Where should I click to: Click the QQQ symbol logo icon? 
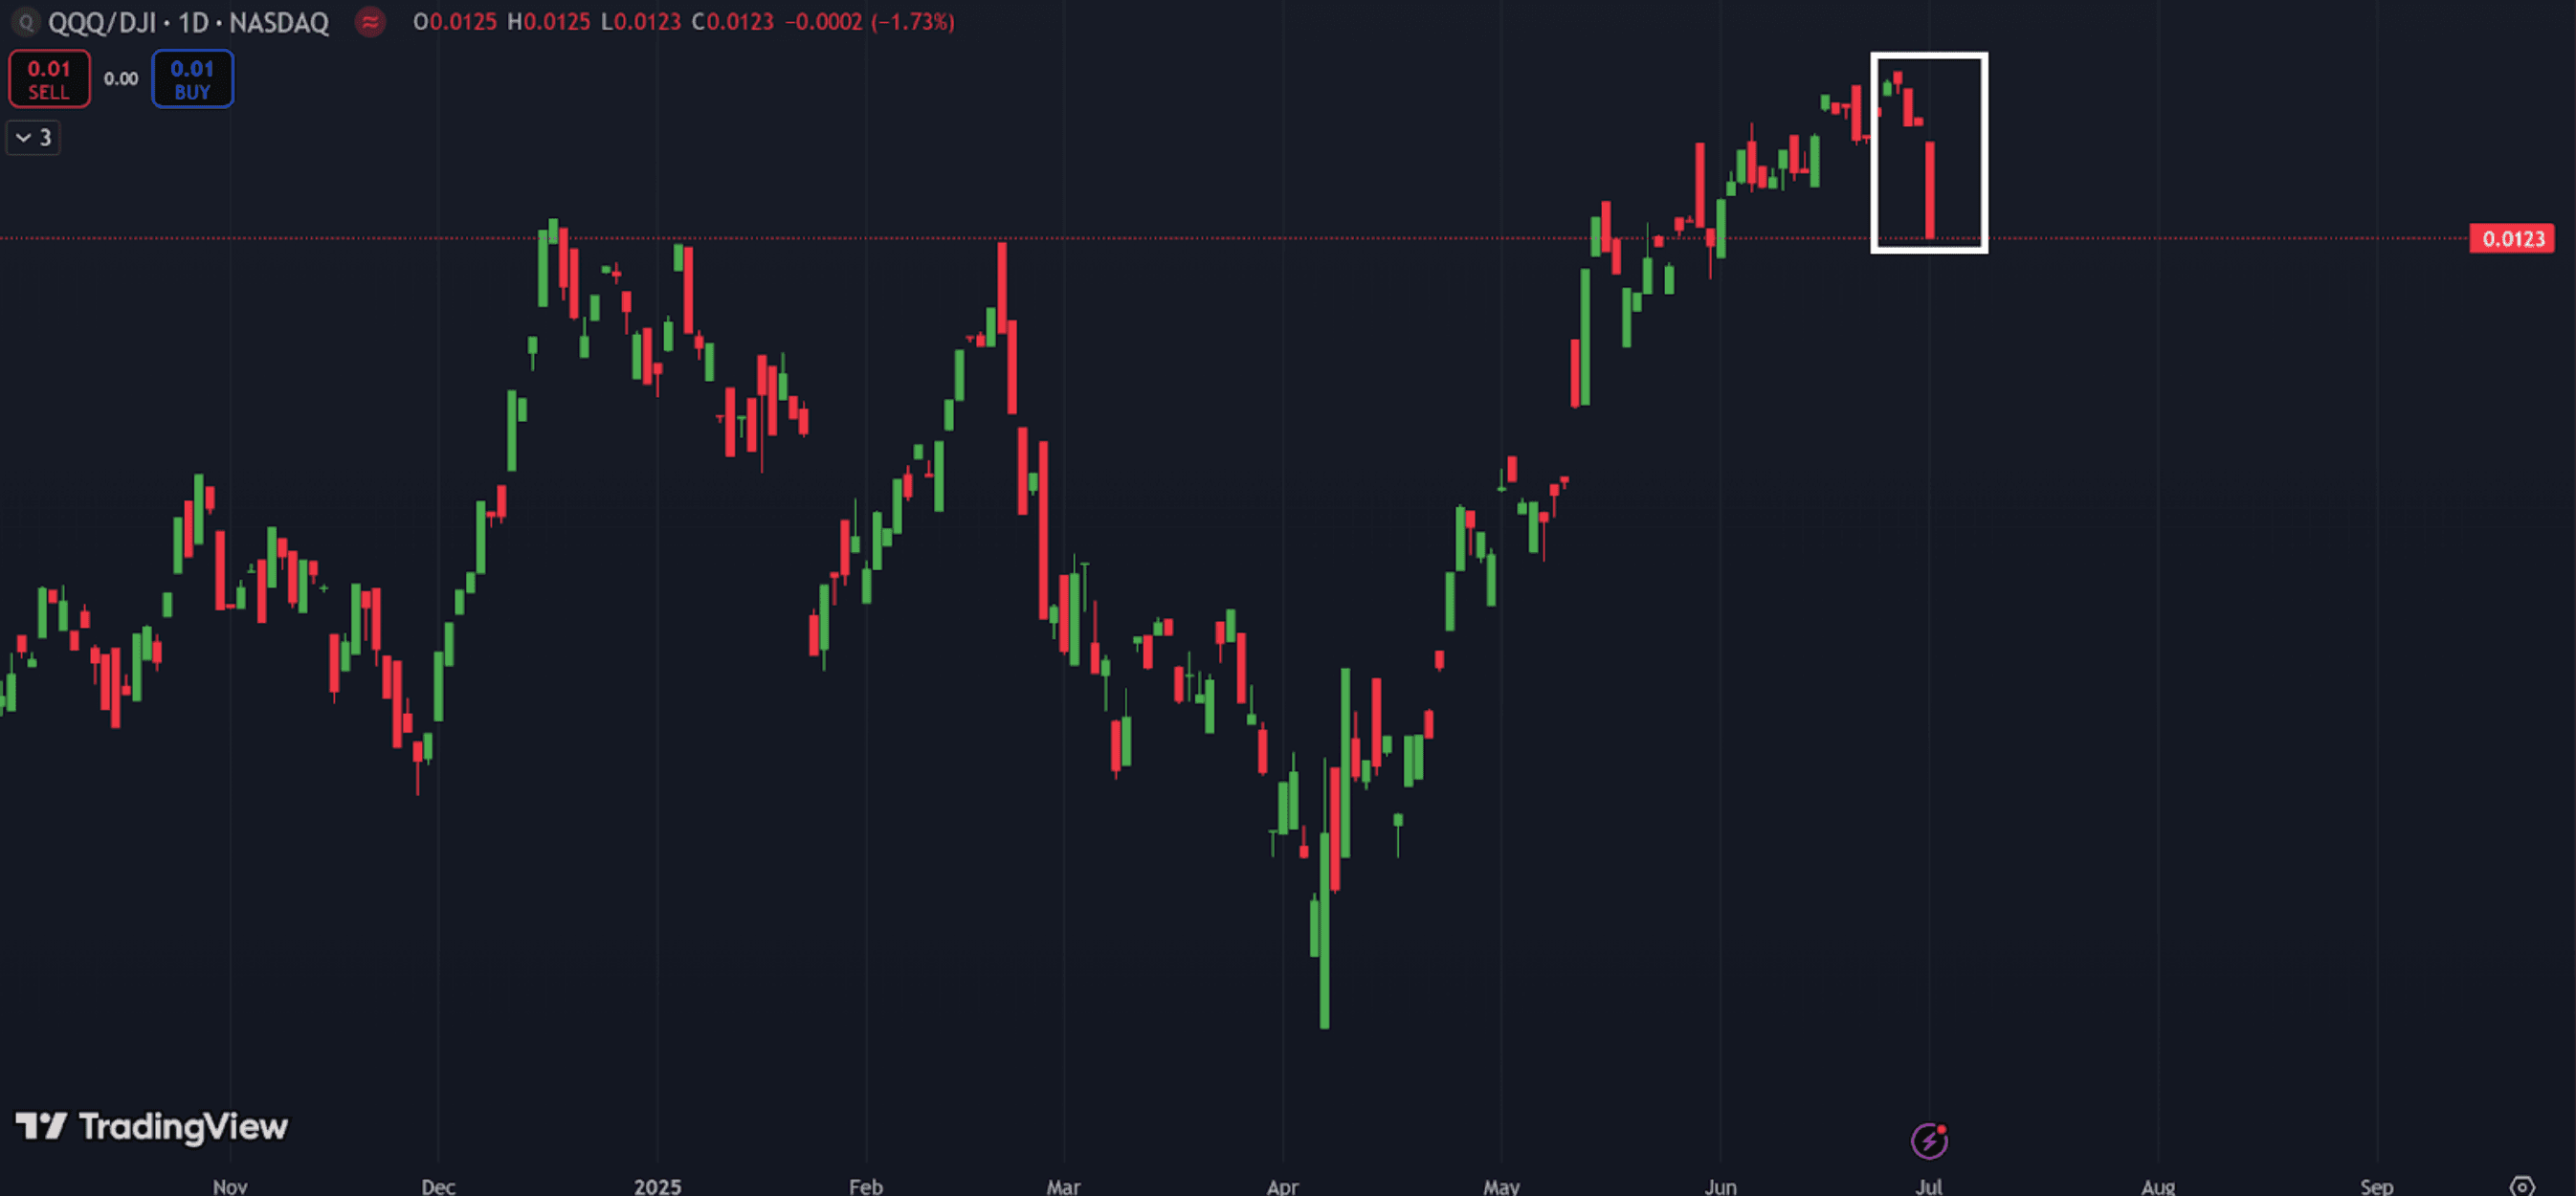pos(26,22)
